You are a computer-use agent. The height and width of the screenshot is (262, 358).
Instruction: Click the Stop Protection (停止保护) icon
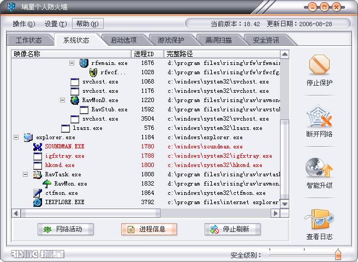[x=319, y=64]
